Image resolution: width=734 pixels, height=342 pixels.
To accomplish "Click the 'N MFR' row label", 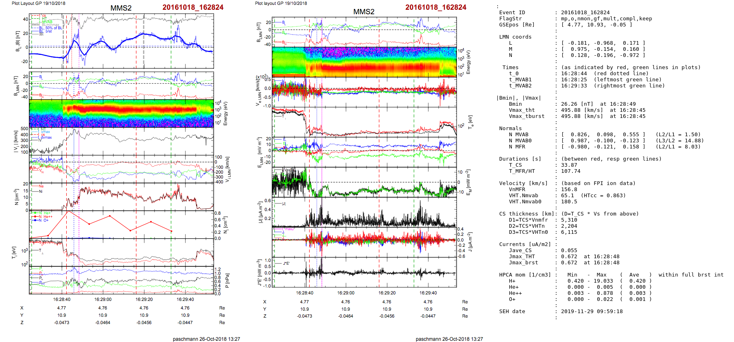I will point(517,147).
